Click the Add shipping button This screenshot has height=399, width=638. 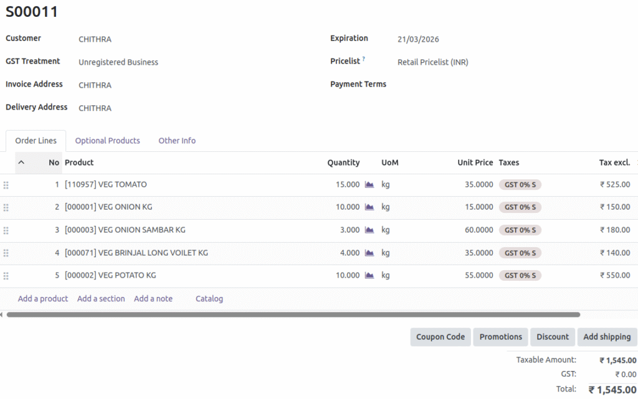coord(606,337)
